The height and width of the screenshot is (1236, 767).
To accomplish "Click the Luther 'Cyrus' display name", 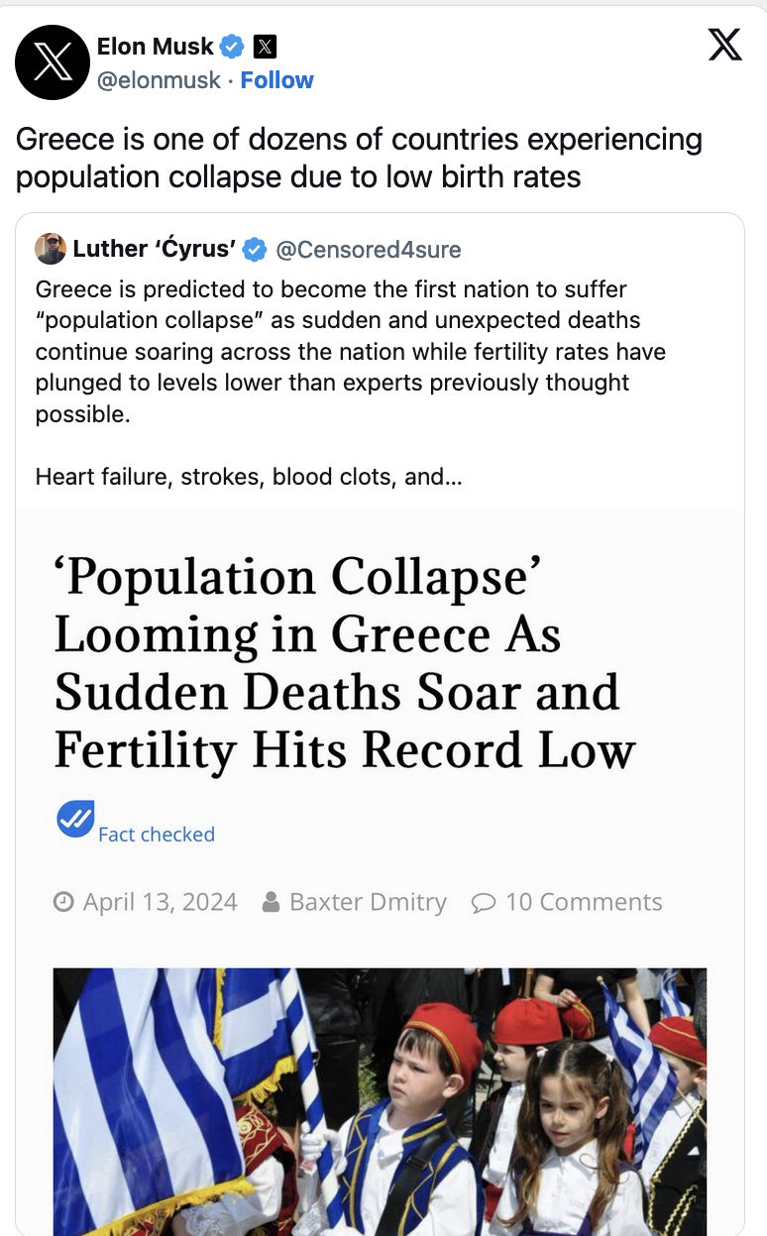I will pyautogui.click(x=155, y=250).
